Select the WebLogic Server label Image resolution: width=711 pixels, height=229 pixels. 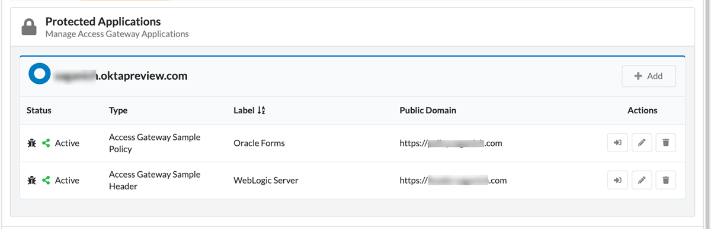pyautogui.click(x=266, y=181)
